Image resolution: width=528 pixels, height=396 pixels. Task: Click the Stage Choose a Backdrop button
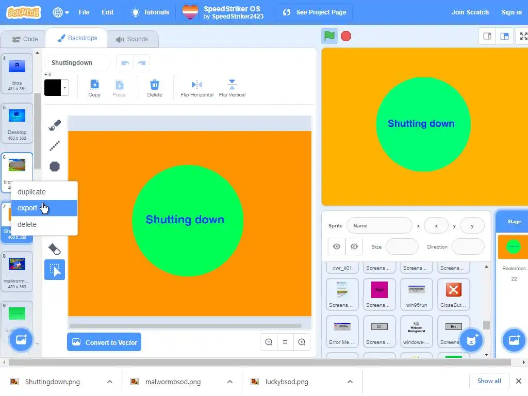[x=514, y=340]
